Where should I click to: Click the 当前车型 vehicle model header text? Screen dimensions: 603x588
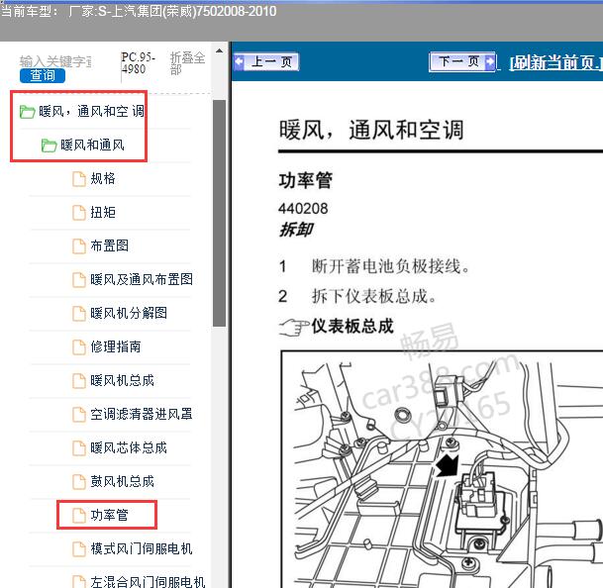[139, 11]
